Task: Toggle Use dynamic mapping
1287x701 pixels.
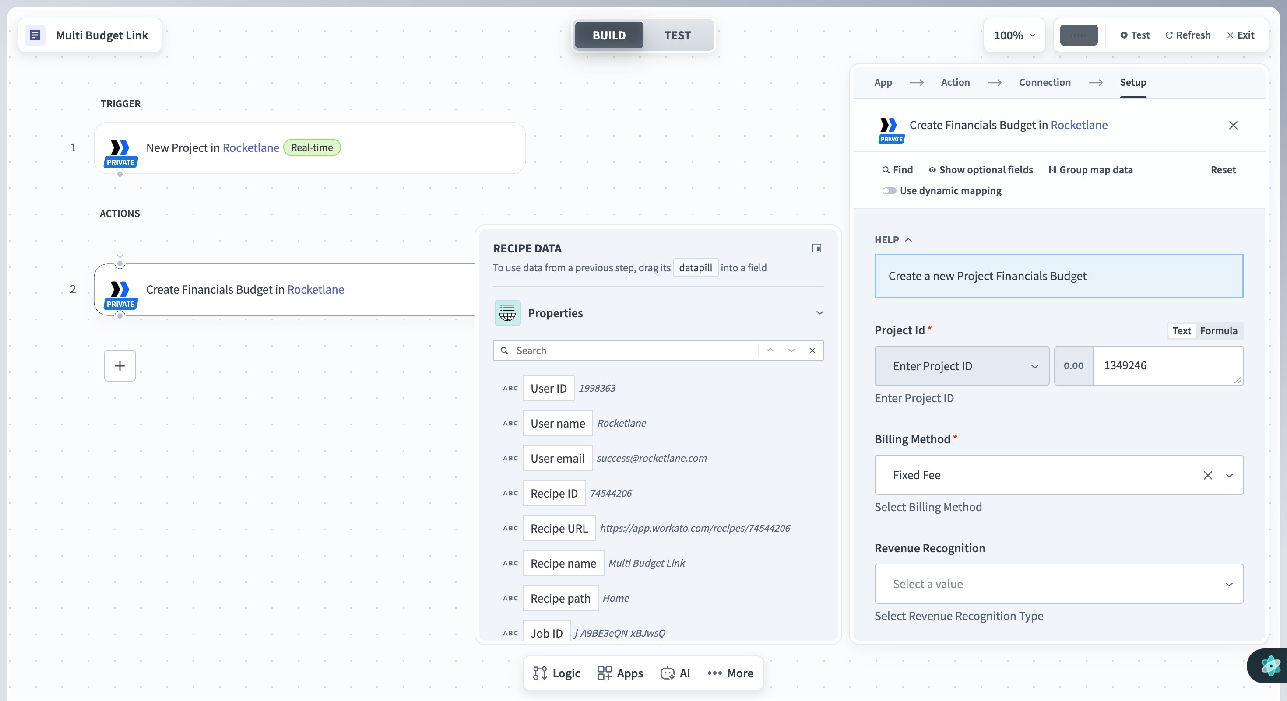Action: [x=889, y=191]
